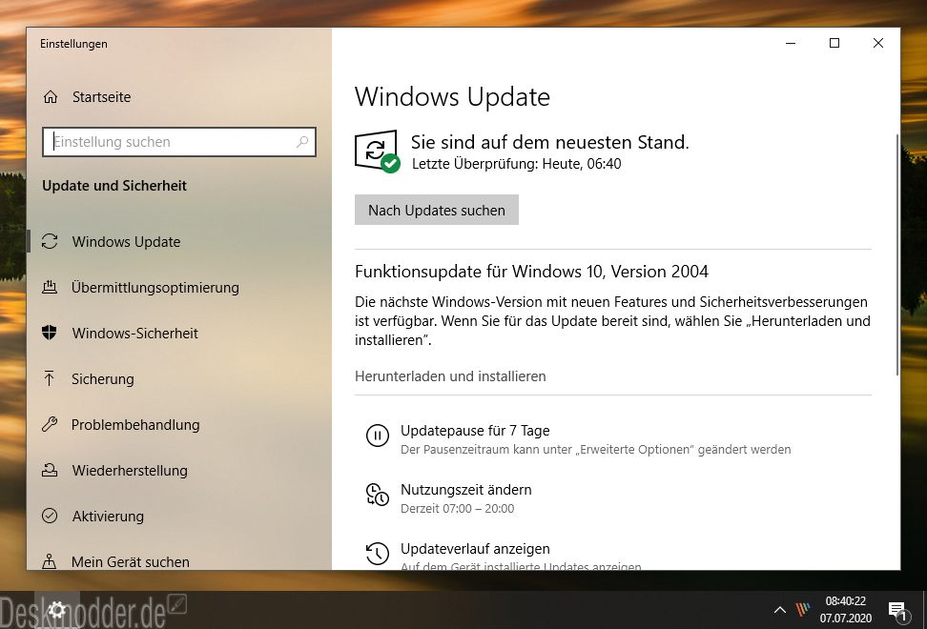Click the Windows-Sicherheit shield icon
The height and width of the screenshot is (629, 927).
pos(50,333)
